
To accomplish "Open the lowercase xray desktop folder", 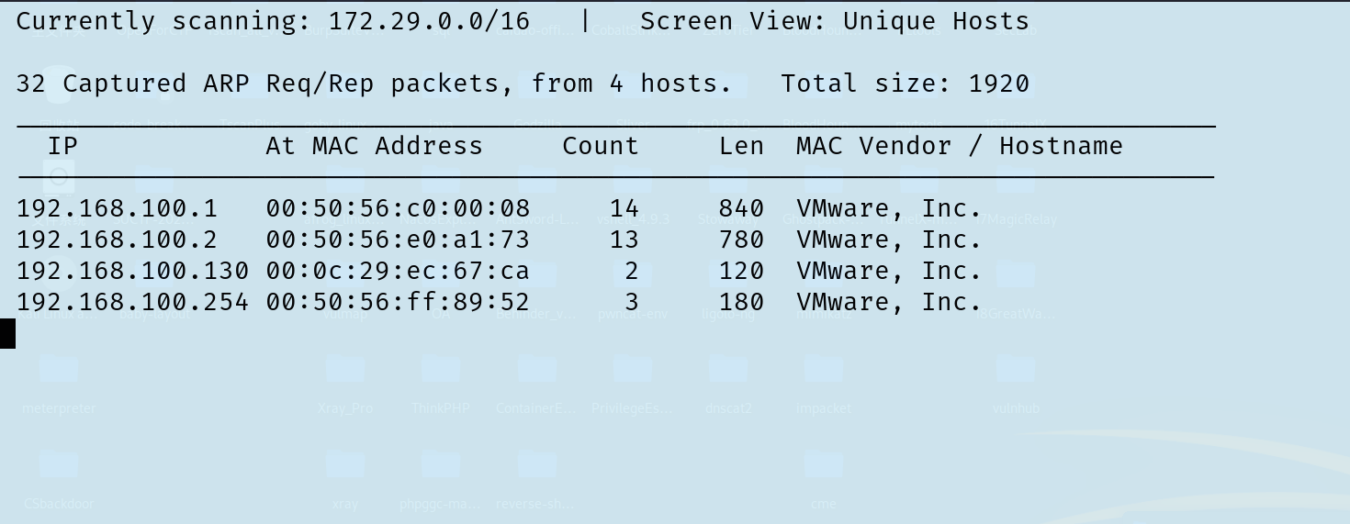I will [x=345, y=477].
